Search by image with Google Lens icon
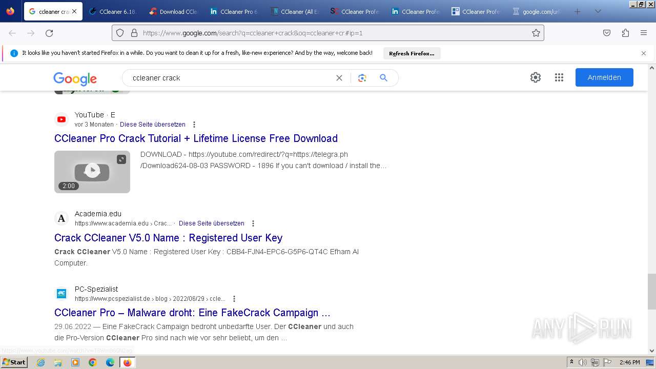Image resolution: width=656 pixels, height=369 pixels. pyautogui.click(x=362, y=78)
